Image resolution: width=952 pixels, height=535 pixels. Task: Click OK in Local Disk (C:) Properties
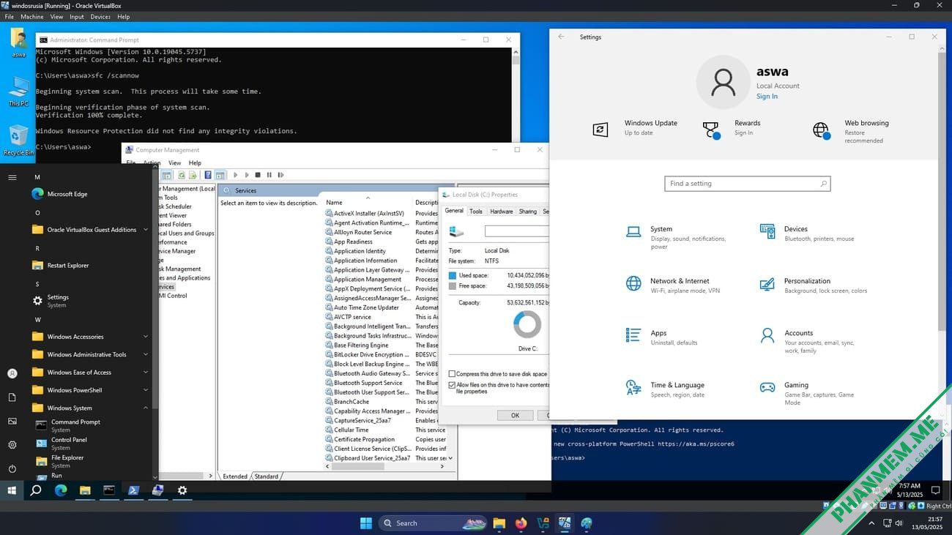[515, 415]
